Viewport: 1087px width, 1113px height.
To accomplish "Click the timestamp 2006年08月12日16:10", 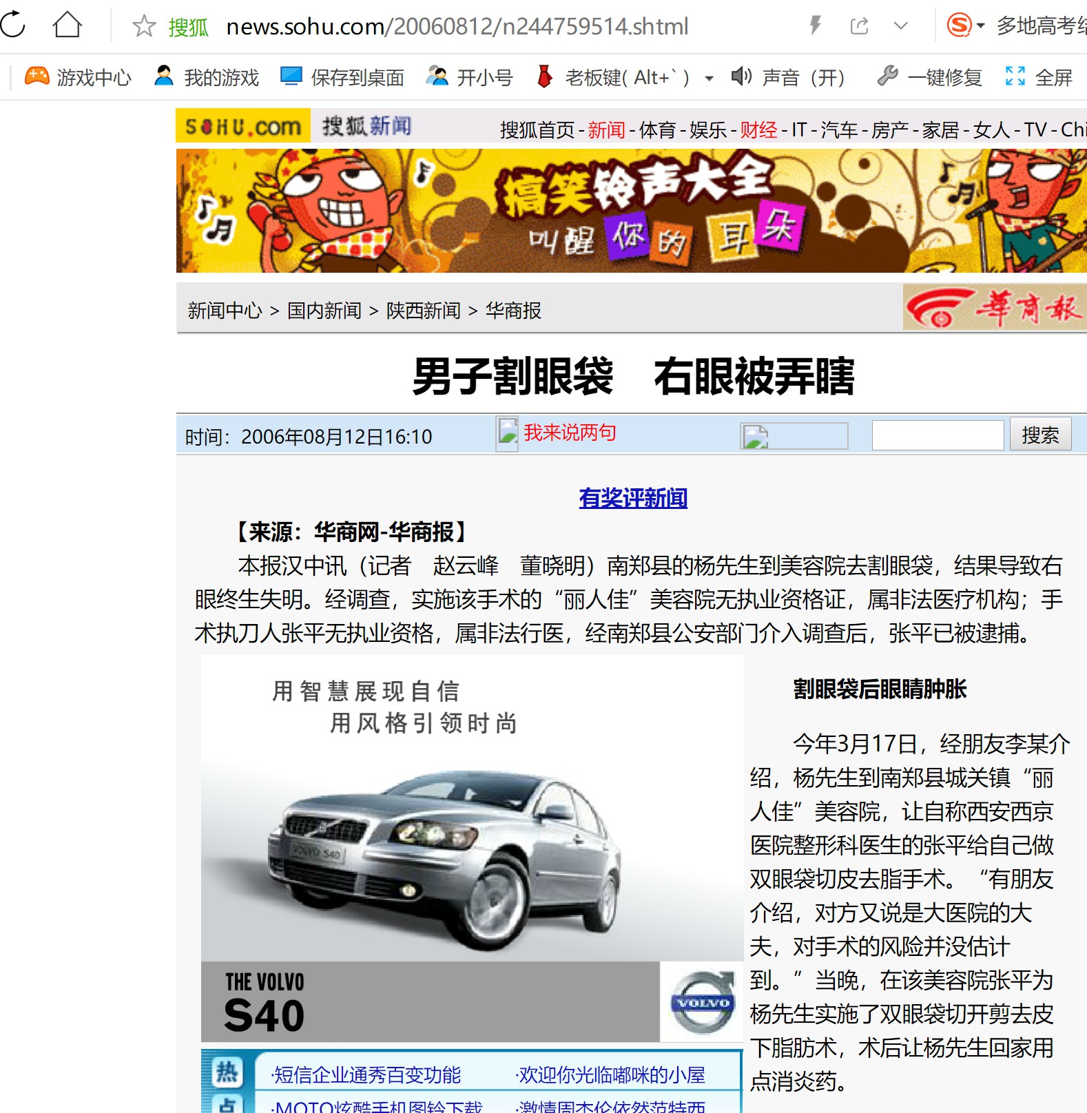I will (x=336, y=437).
